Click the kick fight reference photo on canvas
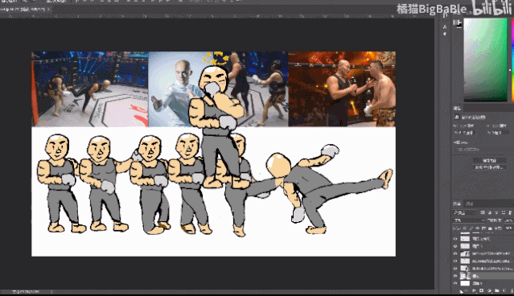The image size is (514, 296). pyautogui.click(x=90, y=88)
